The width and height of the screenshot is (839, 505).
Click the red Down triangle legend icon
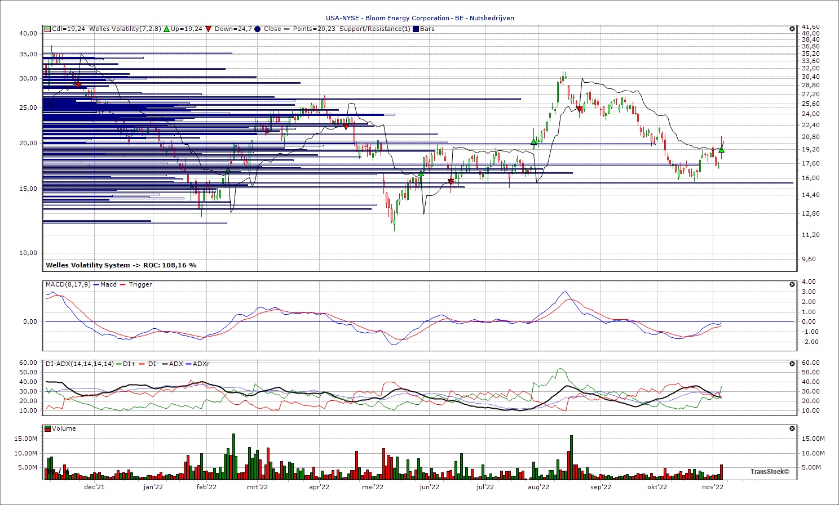(209, 29)
